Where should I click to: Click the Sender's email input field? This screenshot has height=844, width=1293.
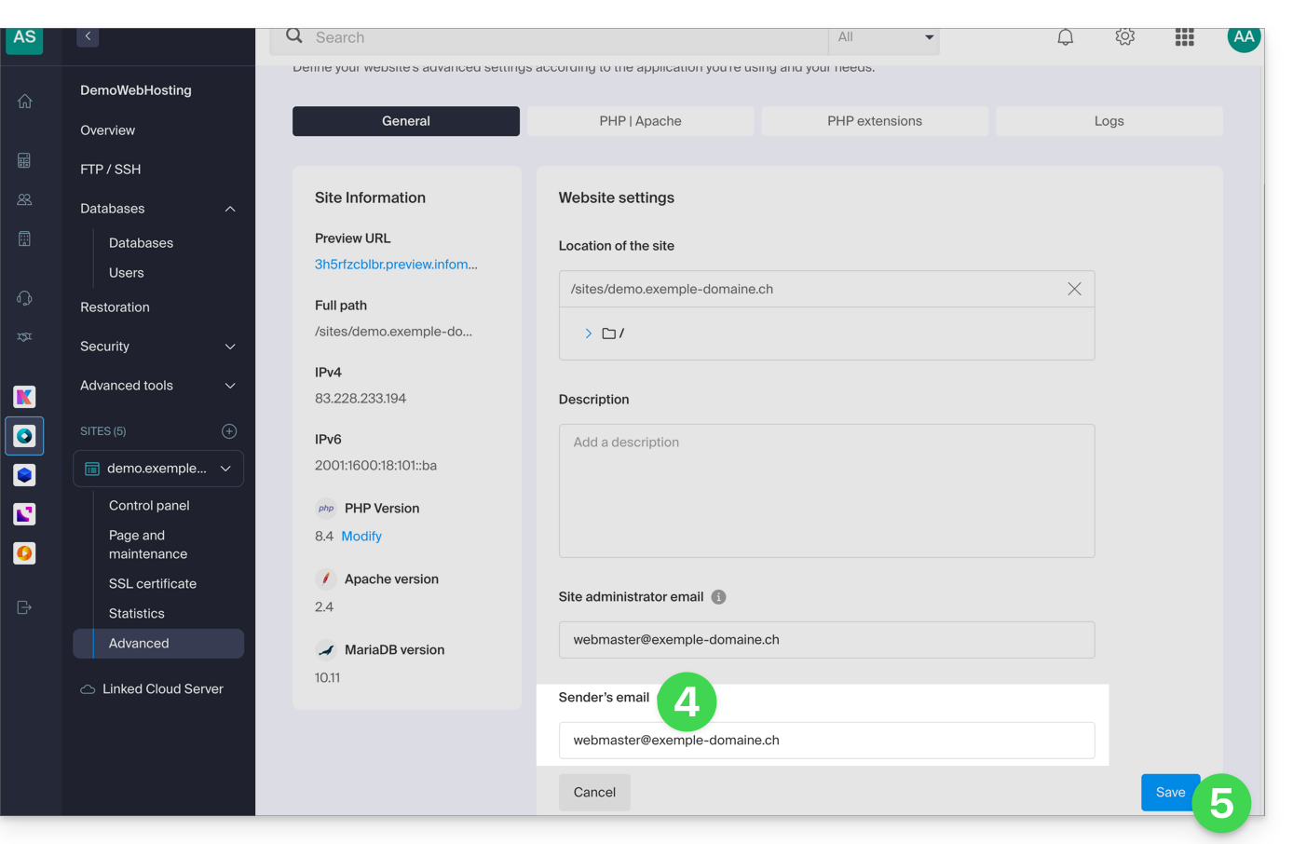pos(826,741)
